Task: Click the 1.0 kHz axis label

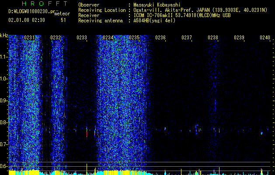Action: click(3, 79)
